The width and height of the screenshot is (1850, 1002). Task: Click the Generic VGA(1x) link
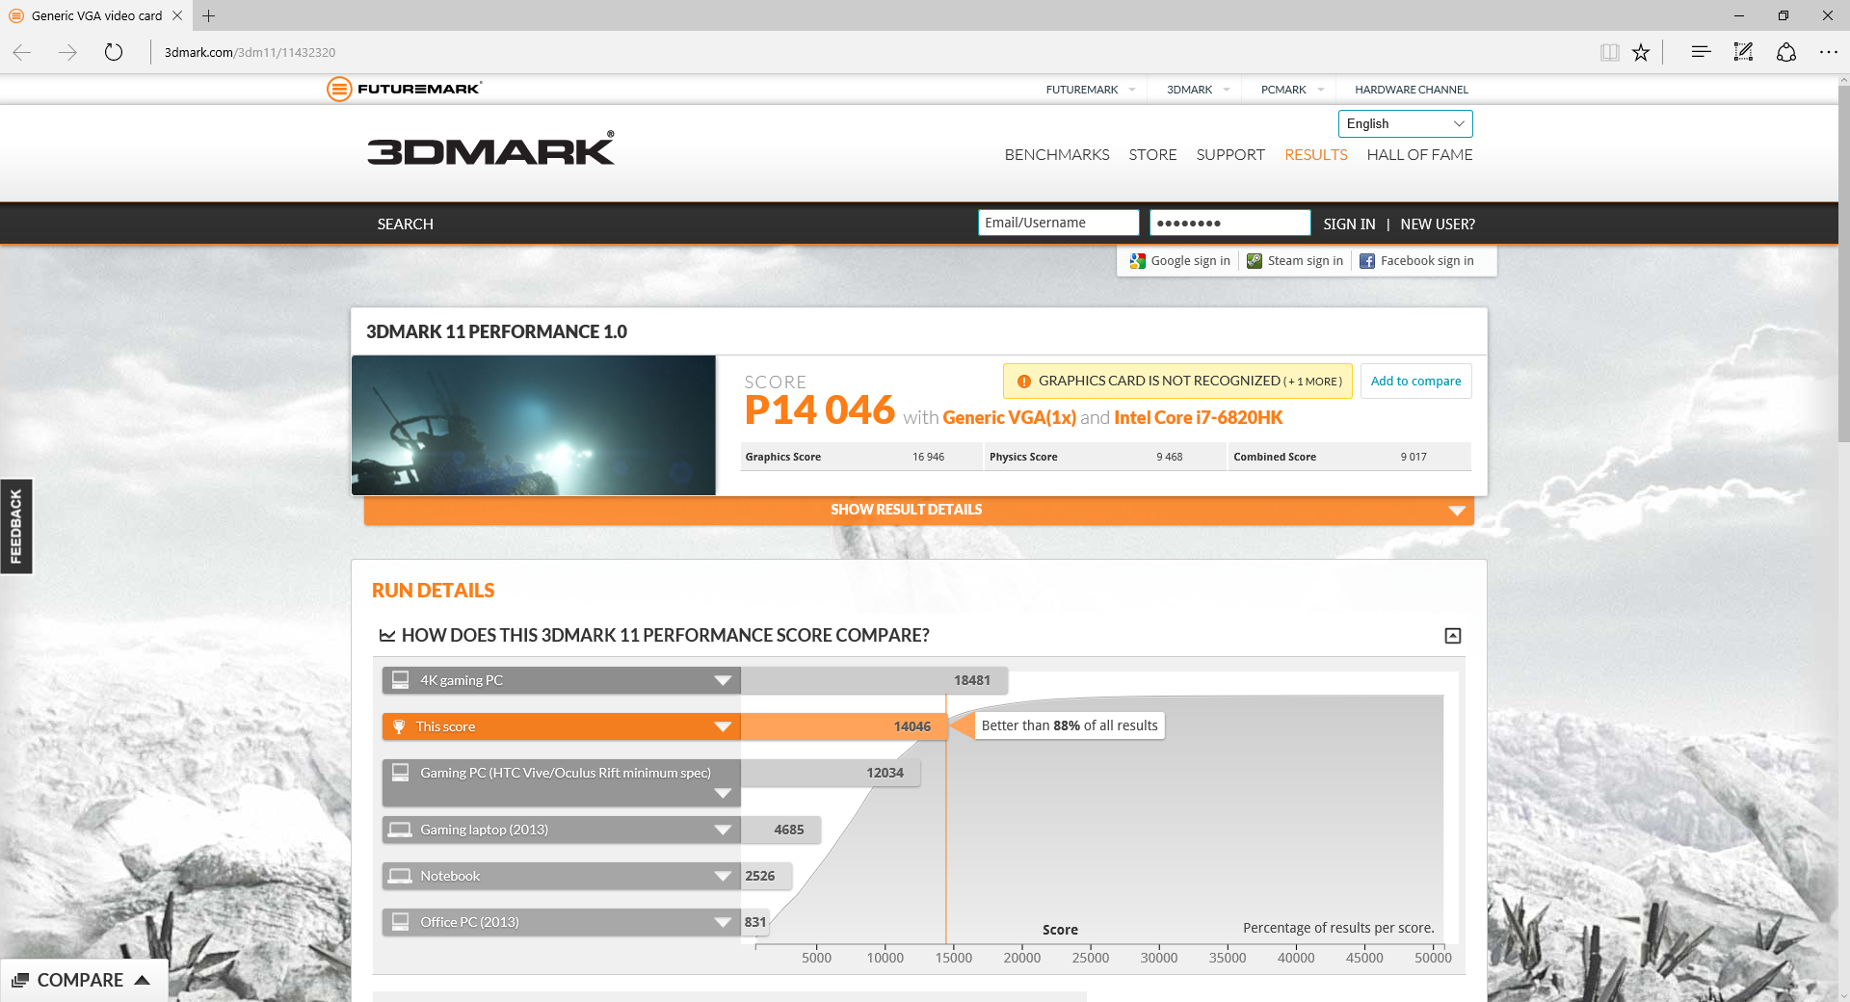tap(1009, 417)
